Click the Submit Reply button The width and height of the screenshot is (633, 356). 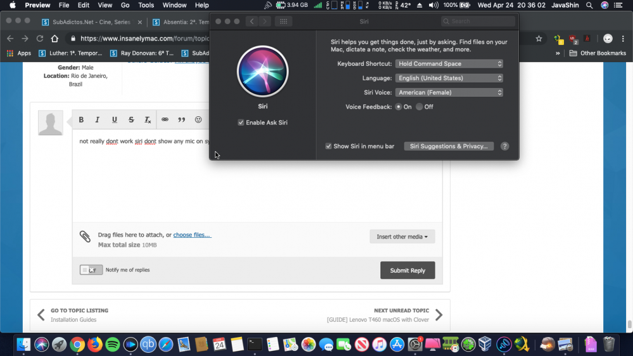(x=407, y=271)
